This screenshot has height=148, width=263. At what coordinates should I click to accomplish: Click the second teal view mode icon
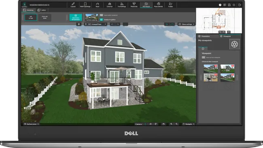click(x=172, y=24)
